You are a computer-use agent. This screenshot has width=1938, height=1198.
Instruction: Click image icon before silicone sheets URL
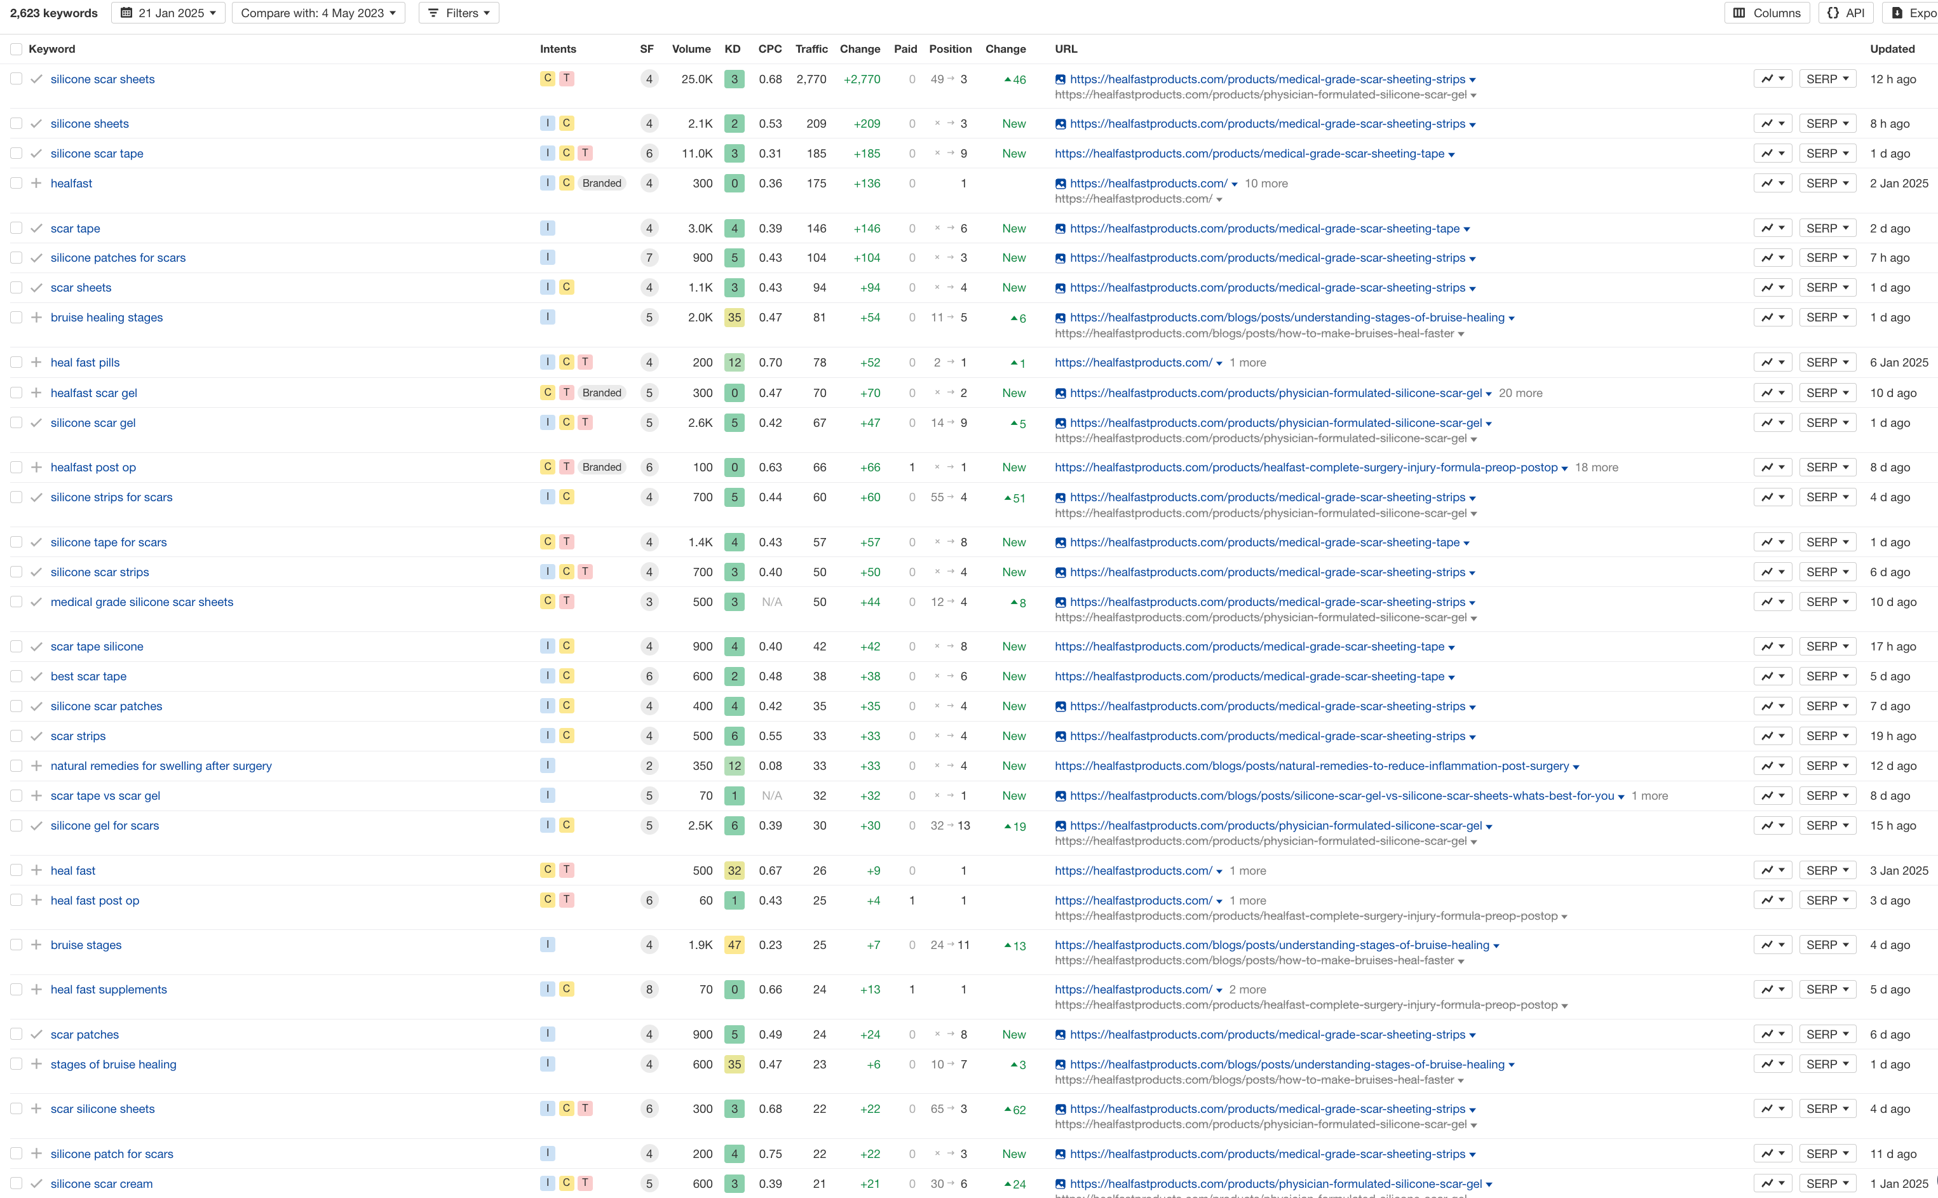point(1060,125)
